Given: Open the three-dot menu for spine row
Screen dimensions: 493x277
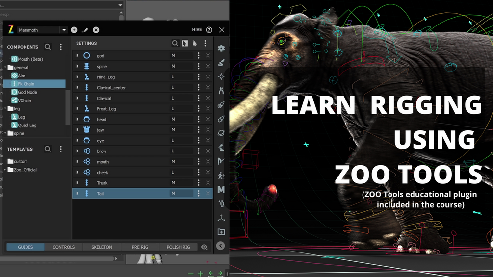Looking at the screenshot, I should pos(198,66).
